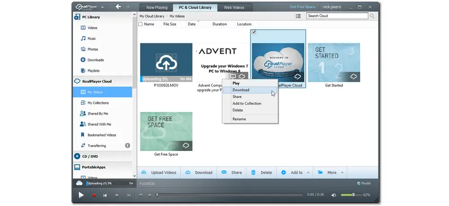
Task: Choose Rename from the context menu
Action: point(250,119)
